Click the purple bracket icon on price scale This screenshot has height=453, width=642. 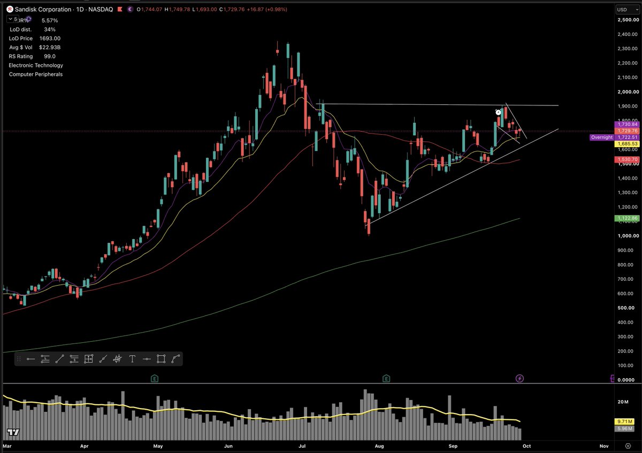pyautogui.click(x=612, y=378)
